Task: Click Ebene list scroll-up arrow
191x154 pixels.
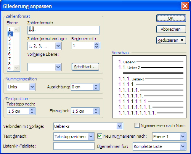Action: tap(16, 30)
